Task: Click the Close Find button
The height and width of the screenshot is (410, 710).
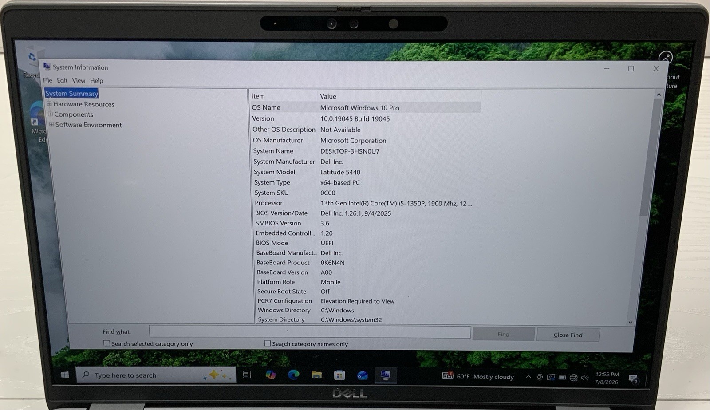Action: pyautogui.click(x=568, y=335)
